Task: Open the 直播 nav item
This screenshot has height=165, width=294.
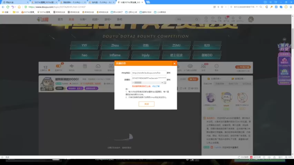Action: [x=71, y=19]
